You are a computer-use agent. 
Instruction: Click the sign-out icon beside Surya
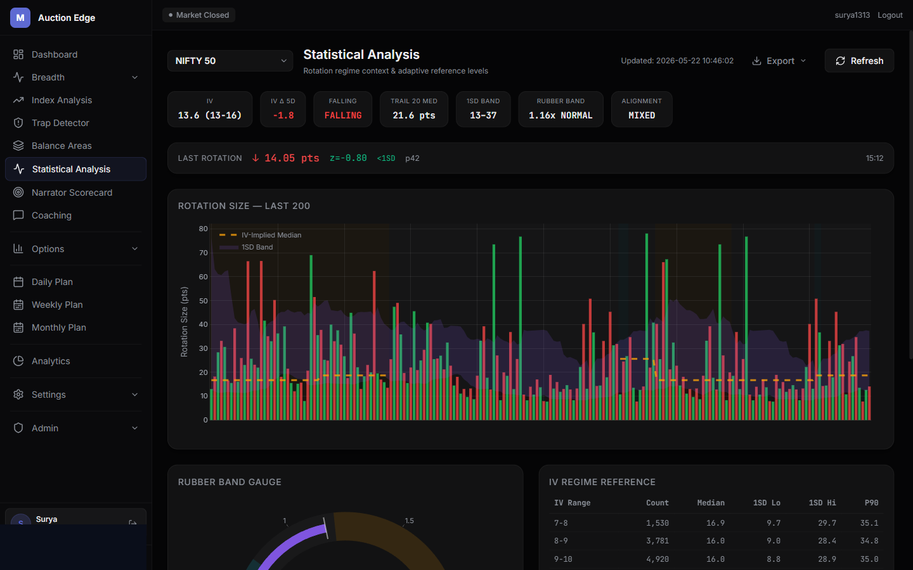[133, 523]
